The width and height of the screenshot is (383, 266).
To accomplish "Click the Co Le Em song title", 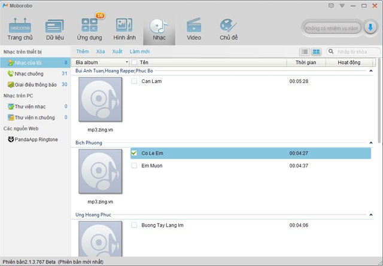I will [x=152, y=153].
